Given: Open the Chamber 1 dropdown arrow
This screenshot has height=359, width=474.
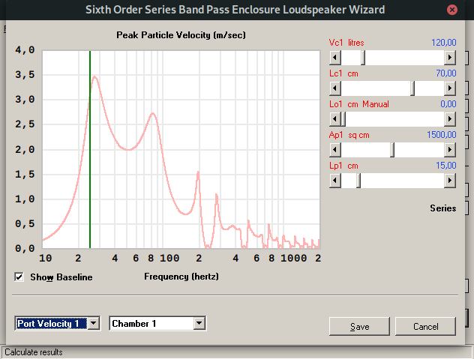Looking at the screenshot, I should tap(199, 323).
